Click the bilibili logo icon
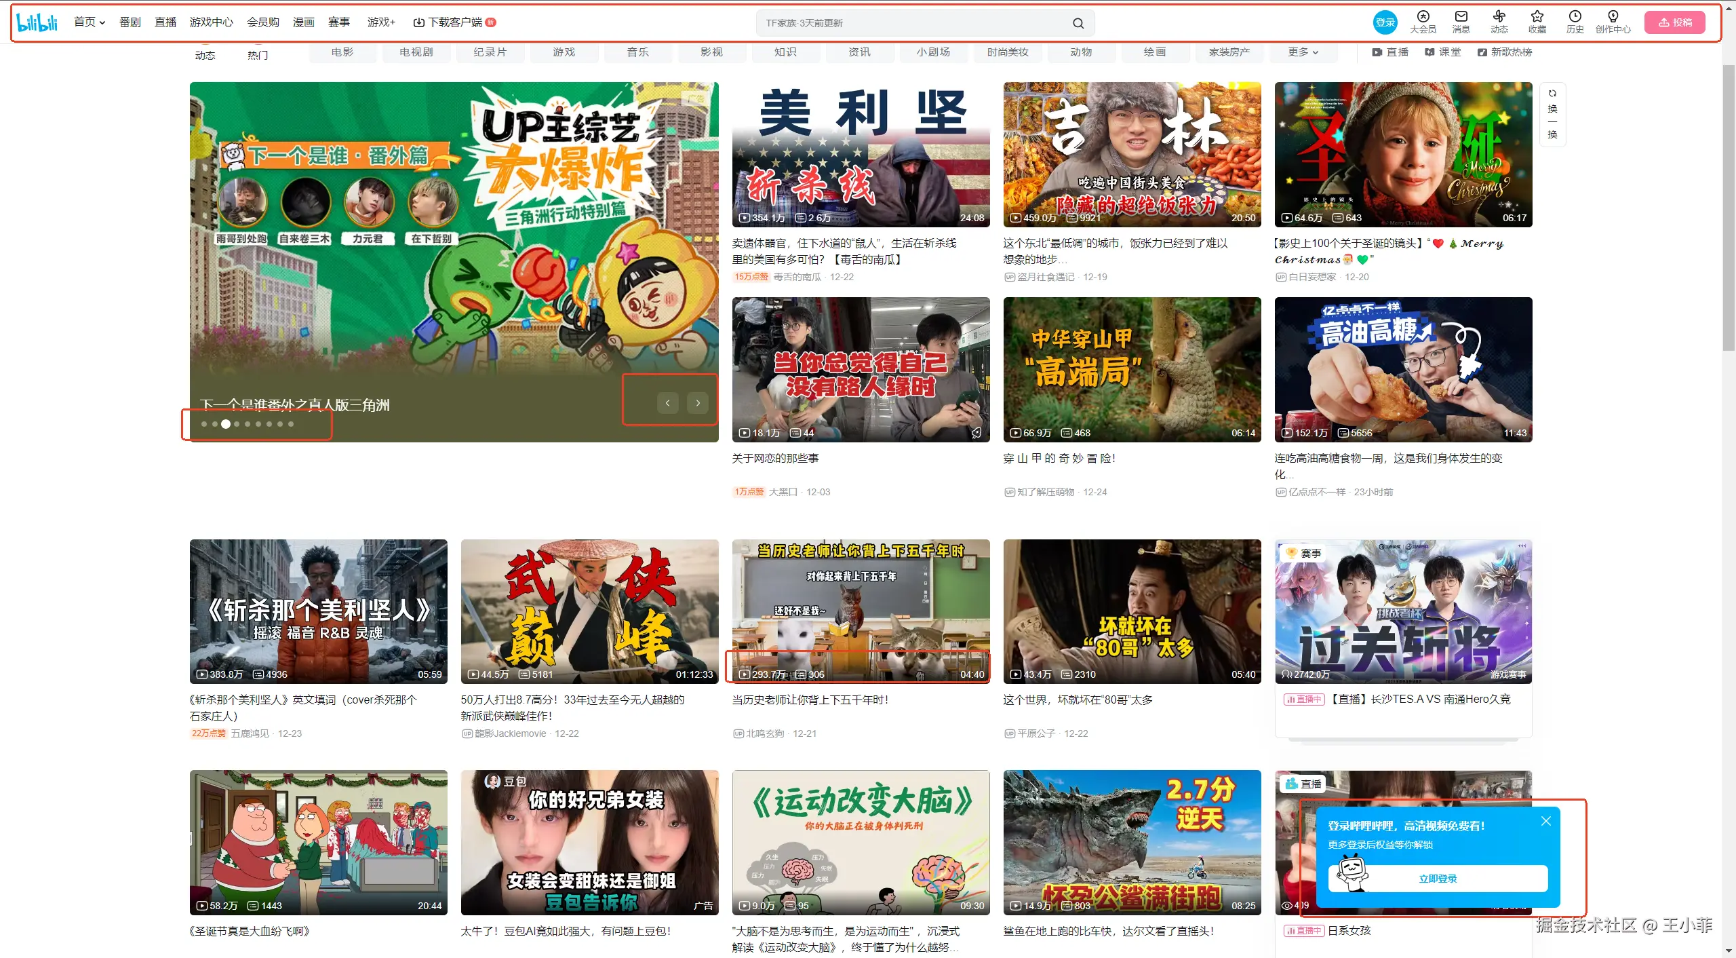 pos(37,22)
